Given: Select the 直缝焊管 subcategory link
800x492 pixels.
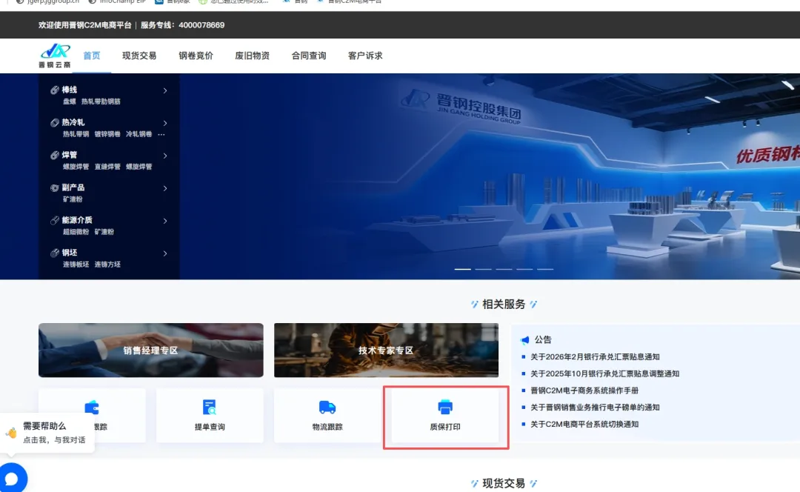Looking at the screenshot, I should tap(107, 167).
